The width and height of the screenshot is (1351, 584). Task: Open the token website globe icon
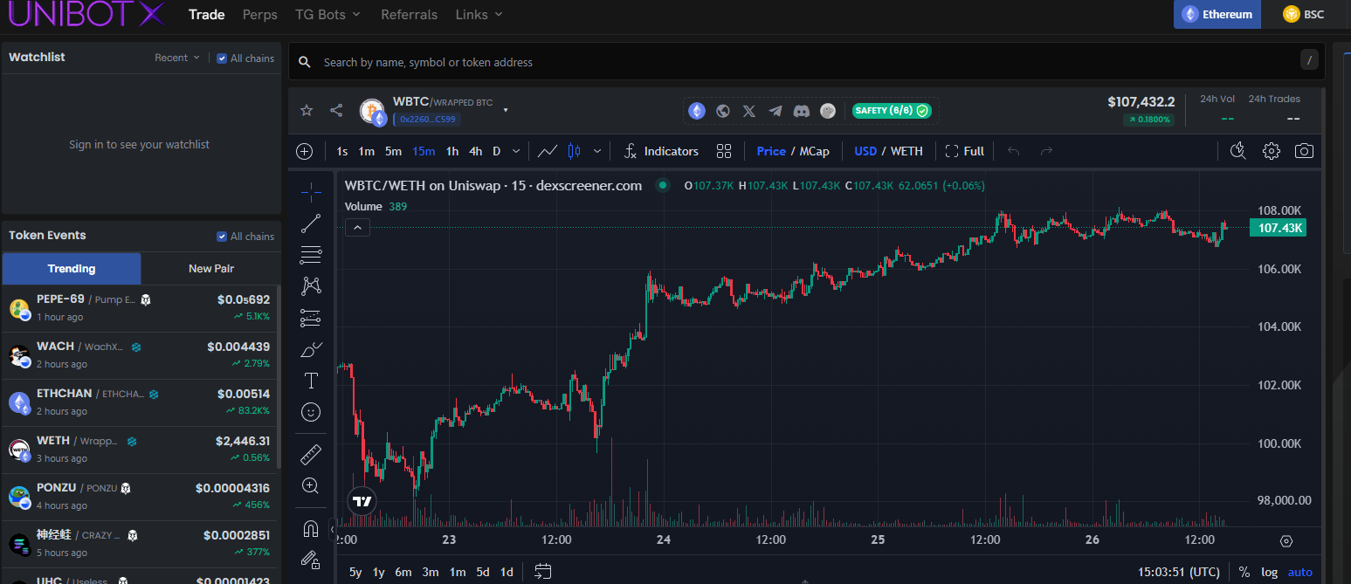click(723, 111)
